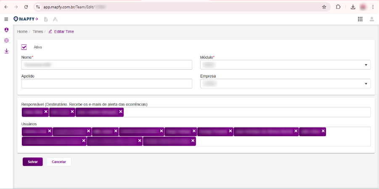Reload the current page

tap(26, 7)
